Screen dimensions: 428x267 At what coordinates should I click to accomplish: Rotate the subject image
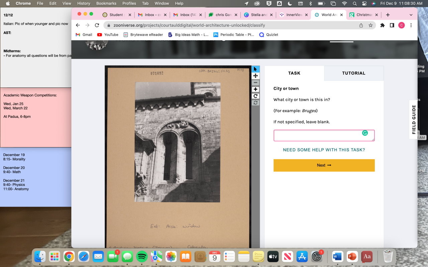(x=255, y=96)
